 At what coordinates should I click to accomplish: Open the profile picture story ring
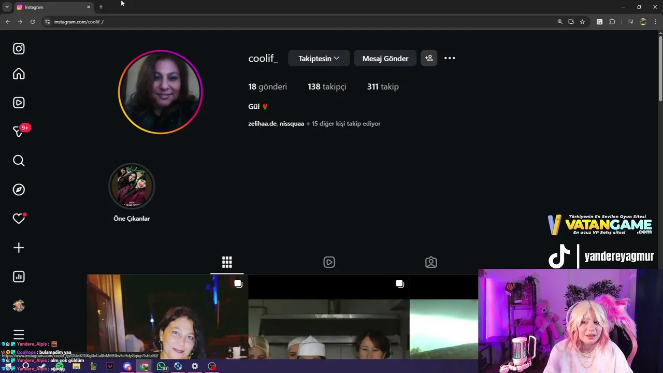pos(160,92)
